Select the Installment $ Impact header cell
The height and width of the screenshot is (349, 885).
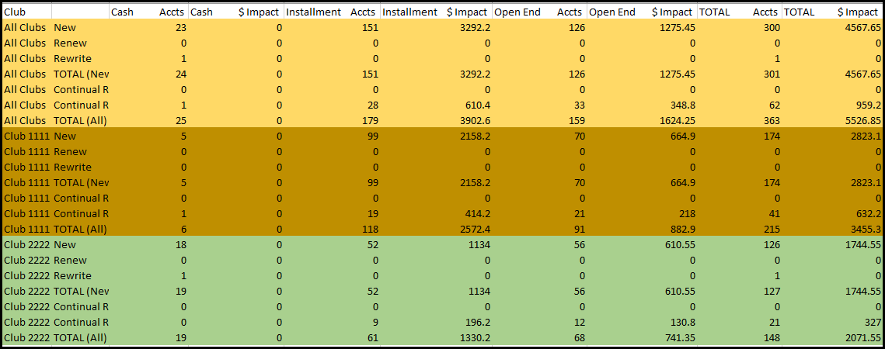pyautogui.click(x=435, y=12)
